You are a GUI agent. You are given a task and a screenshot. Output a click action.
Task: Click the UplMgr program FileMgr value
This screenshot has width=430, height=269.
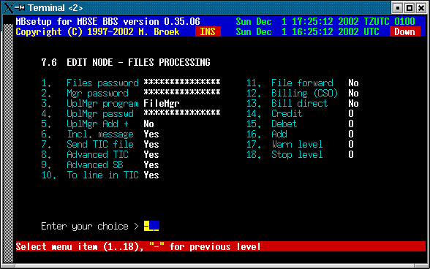(161, 103)
